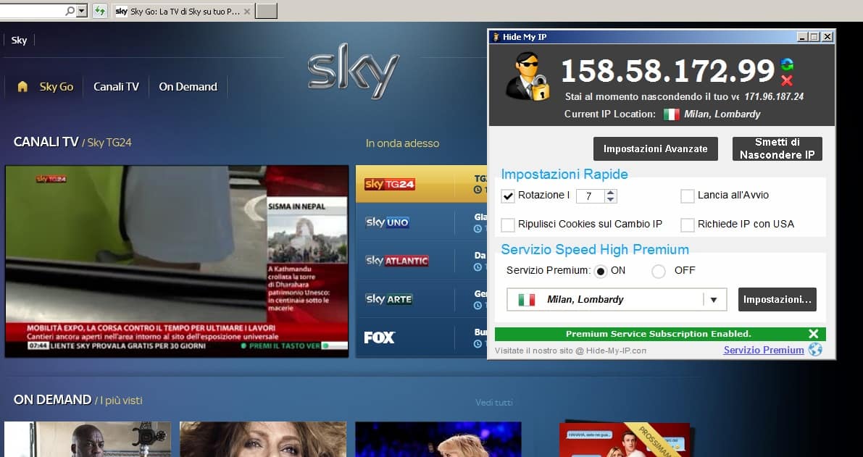
Task: Open the Prossimamente On Demand thumbnail
Action: point(624,440)
